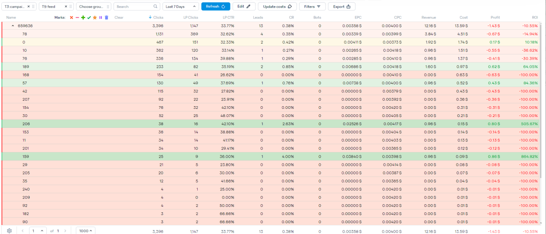
Task: Click profit value 0.62 $
Action: pyautogui.click(x=494, y=66)
